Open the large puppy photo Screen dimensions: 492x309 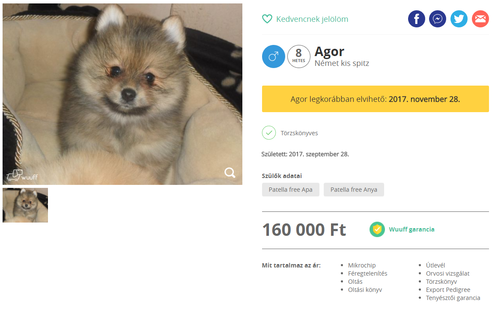pyautogui.click(x=122, y=94)
